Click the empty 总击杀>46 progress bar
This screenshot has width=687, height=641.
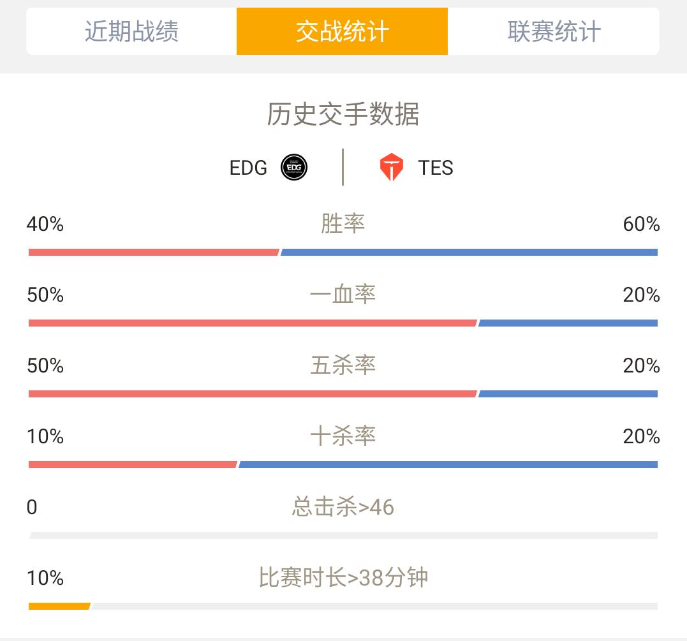[343, 535]
